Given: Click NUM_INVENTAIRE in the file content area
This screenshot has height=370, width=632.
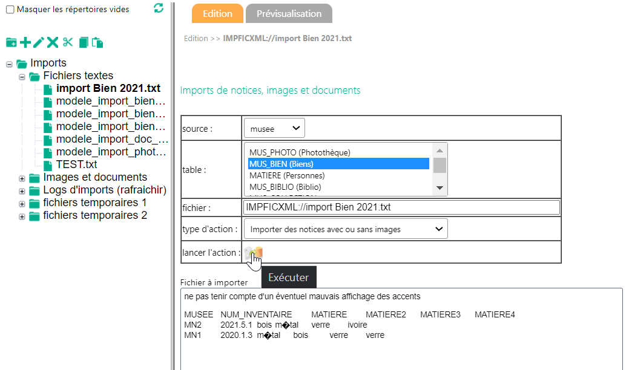Looking at the screenshot, I should point(256,314).
